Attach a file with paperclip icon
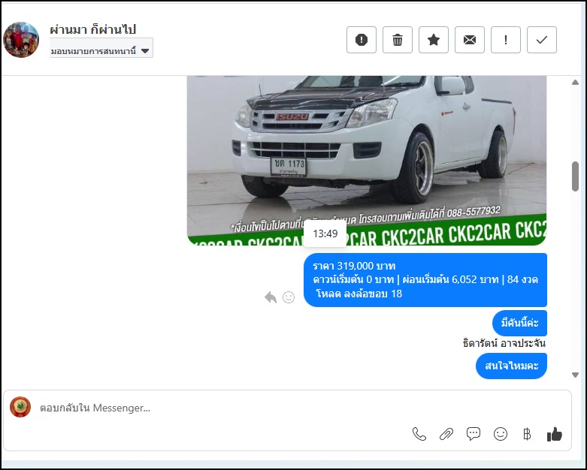This screenshot has width=587, height=470. tap(446, 434)
